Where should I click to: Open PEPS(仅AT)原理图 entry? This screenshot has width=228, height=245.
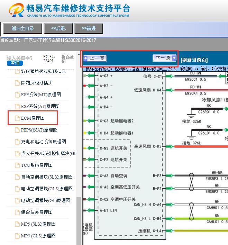click(39, 130)
